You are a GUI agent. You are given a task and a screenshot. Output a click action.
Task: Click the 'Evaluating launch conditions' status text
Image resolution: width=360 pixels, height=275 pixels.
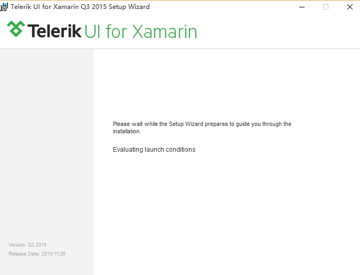pos(154,150)
